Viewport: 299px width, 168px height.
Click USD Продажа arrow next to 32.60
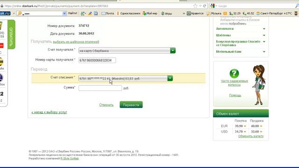pyautogui.click(x=261, y=132)
